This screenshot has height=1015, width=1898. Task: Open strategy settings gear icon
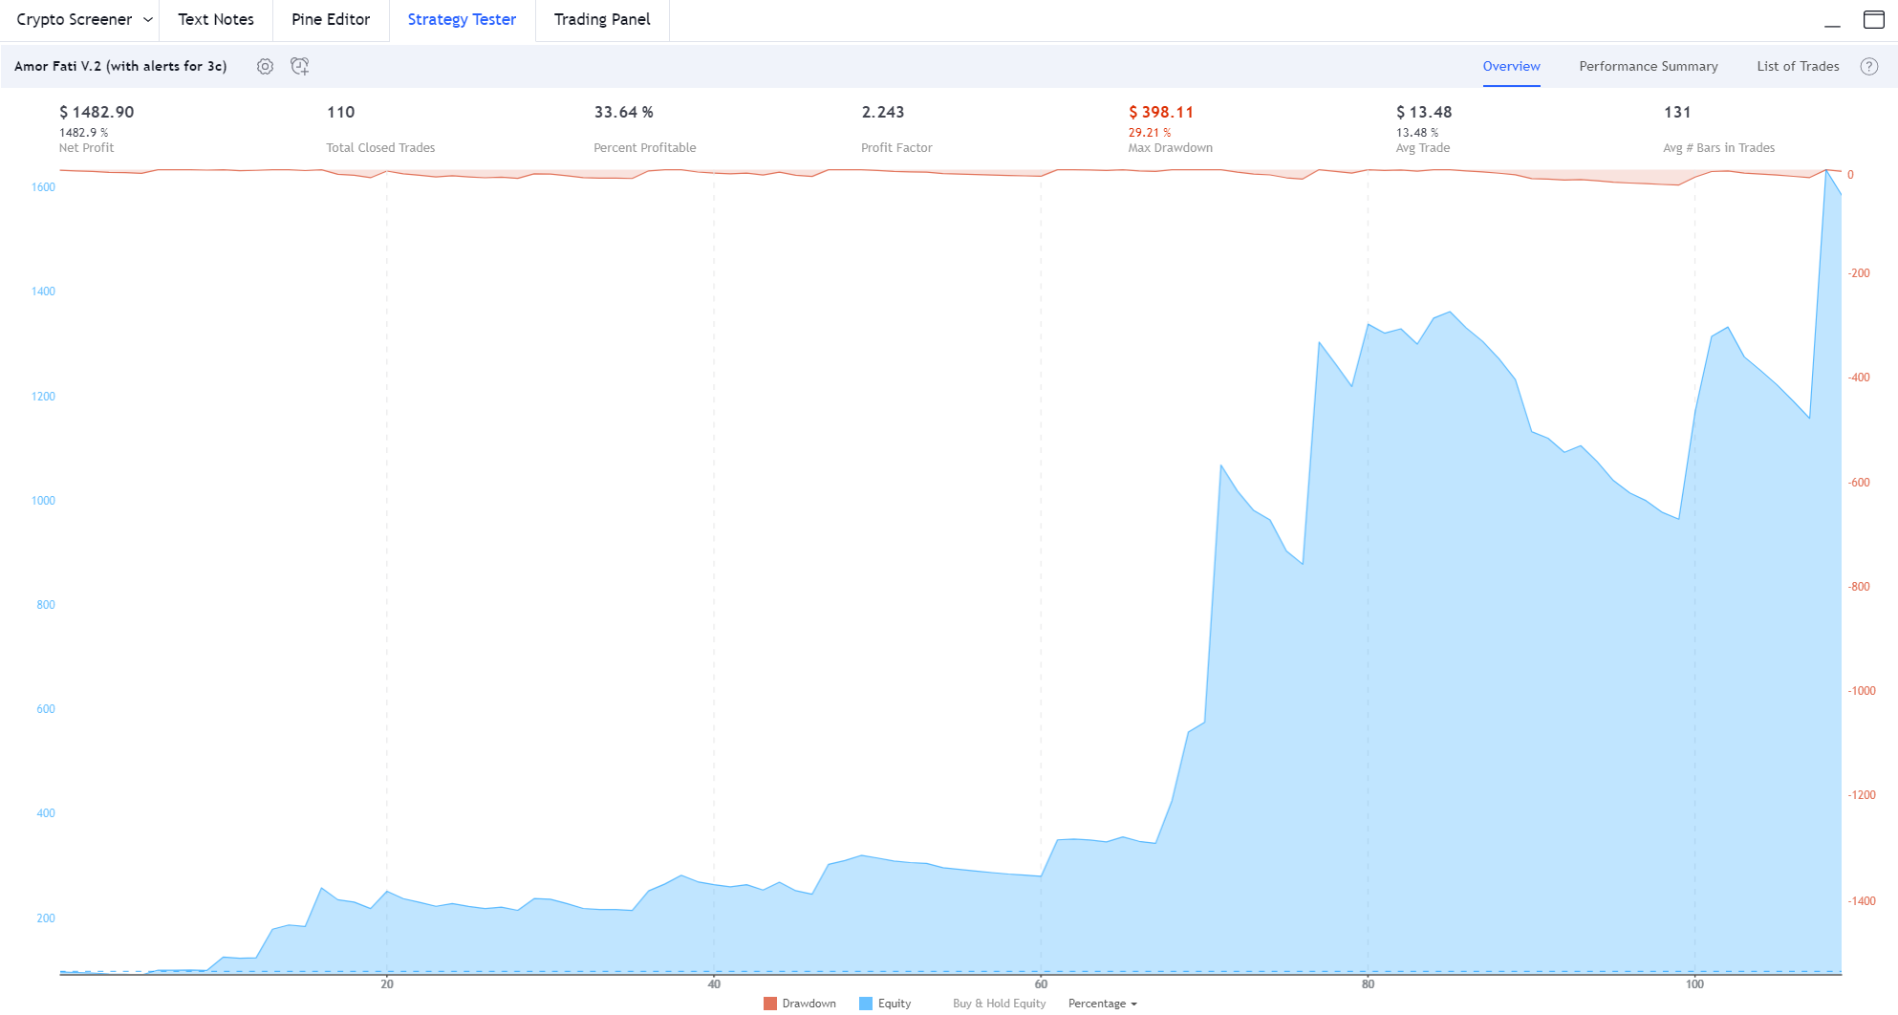click(x=265, y=66)
